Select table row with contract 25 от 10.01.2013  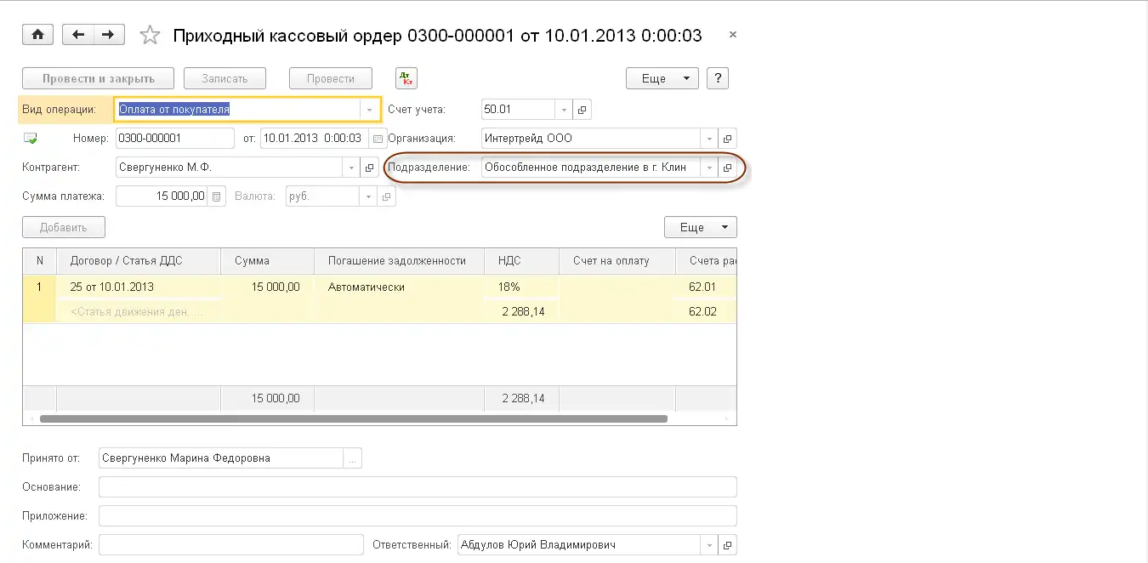point(136,287)
